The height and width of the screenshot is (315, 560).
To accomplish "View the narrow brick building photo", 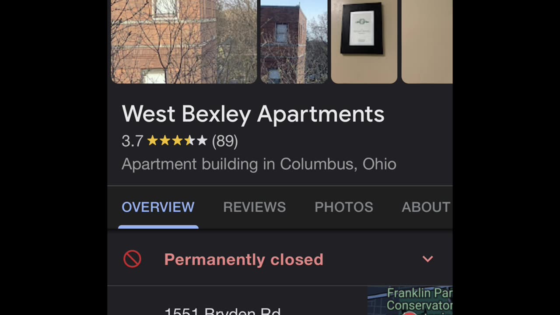I will (294, 42).
